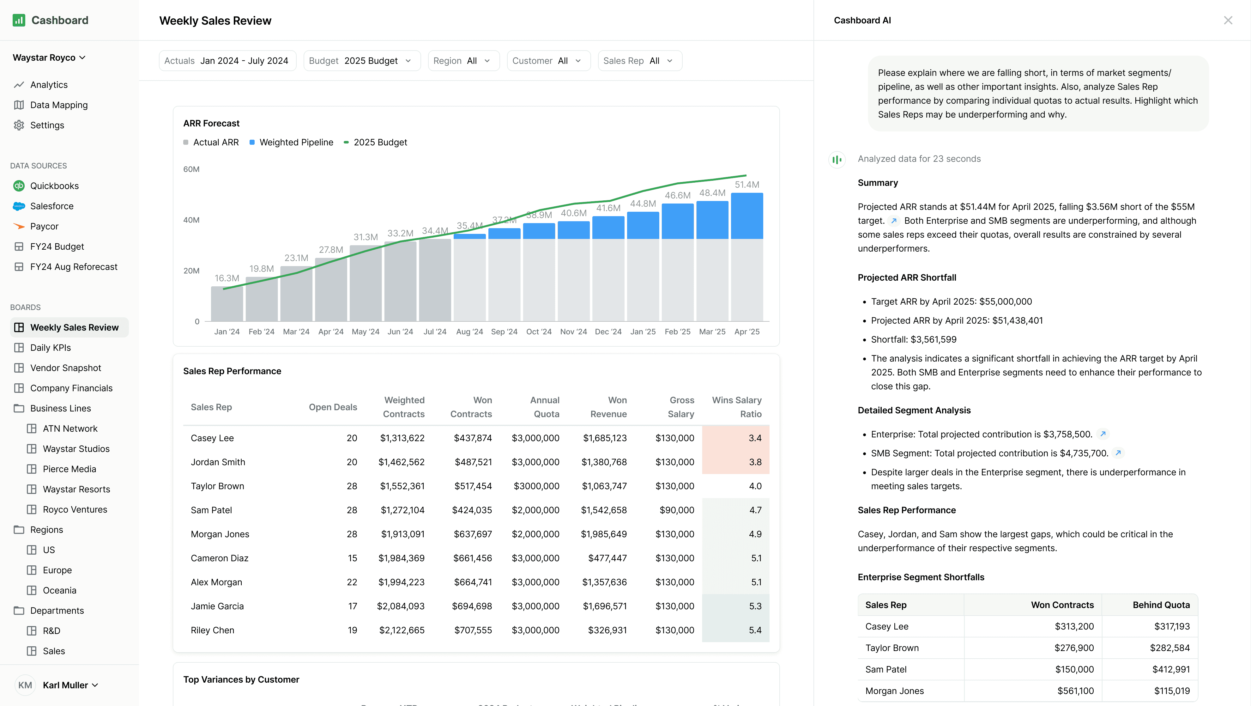The height and width of the screenshot is (706, 1251).
Task: Click the Actuals date range field
Action: coord(227,61)
